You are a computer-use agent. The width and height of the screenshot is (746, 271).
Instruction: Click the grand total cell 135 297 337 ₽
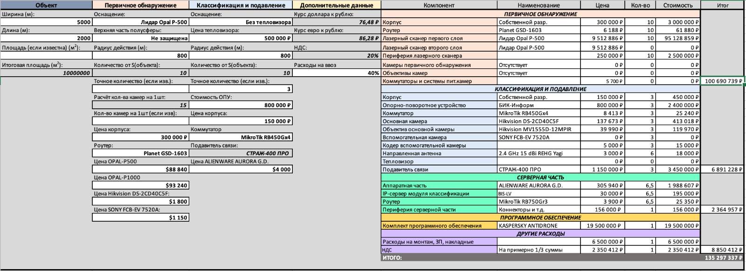coord(722,258)
